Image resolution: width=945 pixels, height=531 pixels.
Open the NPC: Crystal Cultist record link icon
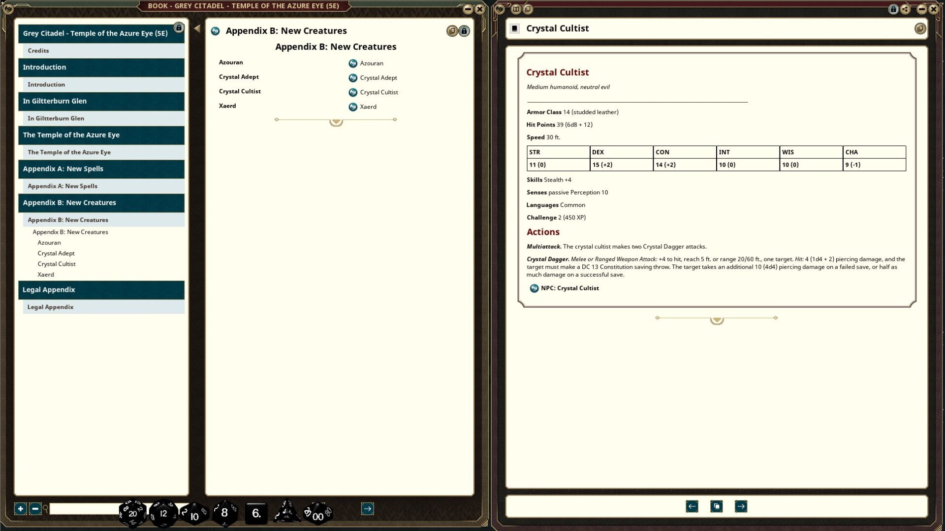tap(534, 288)
